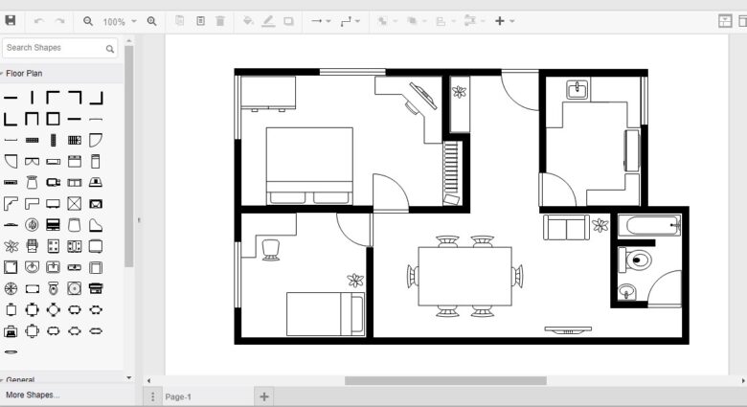Select the double bed in the top bedroom
The height and width of the screenshot is (407, 747).
click(309, 166)
